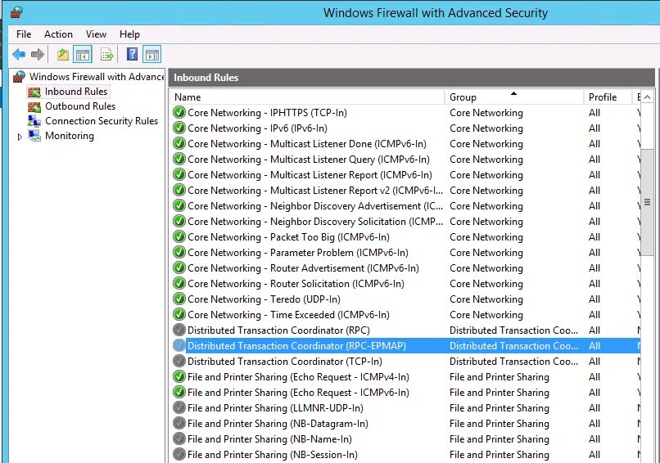Screen dimensions: 660x463
Task: Click the Up one level folder icon
Action: [63, 54]
